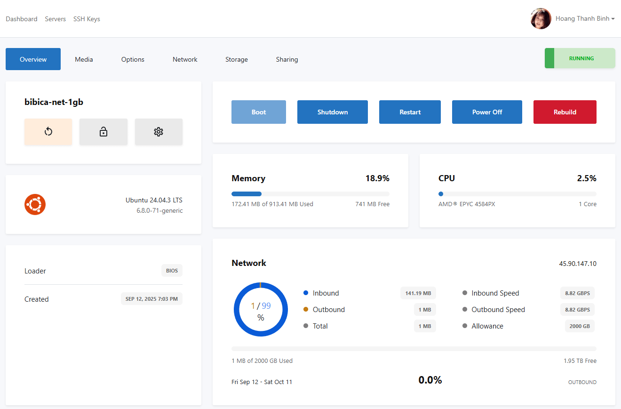Click the blue Inbound legend dot
The height and width of the screenshot is (409, 621).
[x=306, y=293]
